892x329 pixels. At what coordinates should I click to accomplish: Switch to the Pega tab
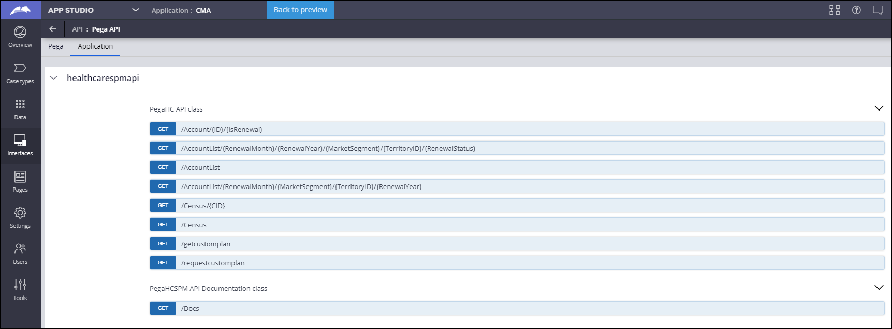(x=56, y=46)
